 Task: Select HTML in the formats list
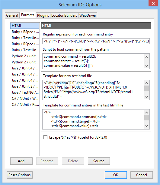click(x=25, y=26)
